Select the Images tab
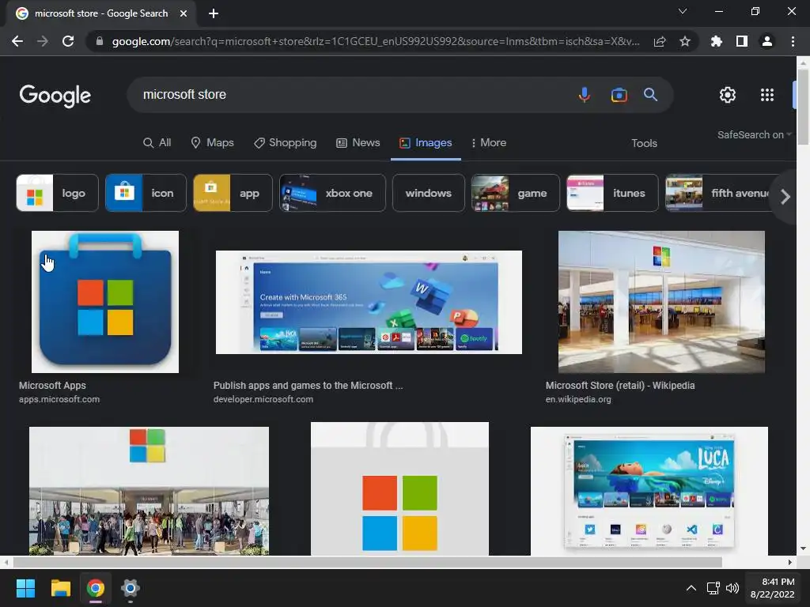This screenshot has height=607, width=810. click(426, 143)
